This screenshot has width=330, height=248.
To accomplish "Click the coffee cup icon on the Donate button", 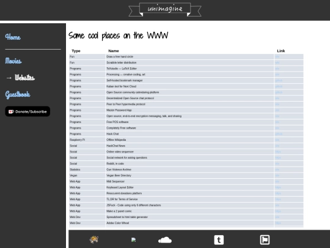I will coord(11,111).
